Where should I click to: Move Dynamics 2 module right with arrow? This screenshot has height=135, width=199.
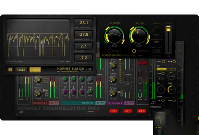click(132, 103)
